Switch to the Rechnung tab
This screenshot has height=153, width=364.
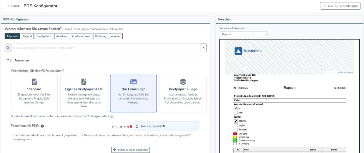tap(101, 36)
